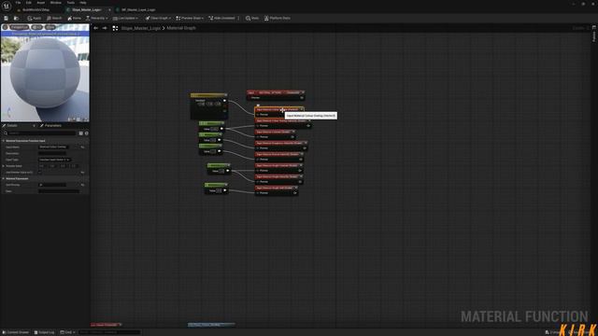Open the viewport Show dropdown
The width and height of the screenshot is (598, 336).
click(x=50, y=27)
